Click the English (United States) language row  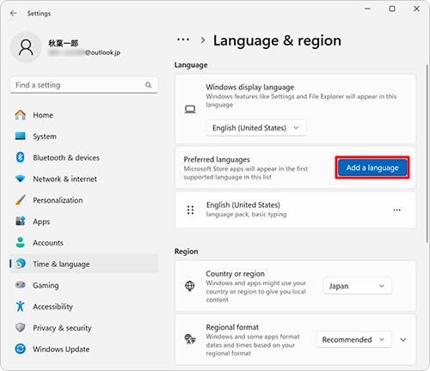tap(295, 210)
